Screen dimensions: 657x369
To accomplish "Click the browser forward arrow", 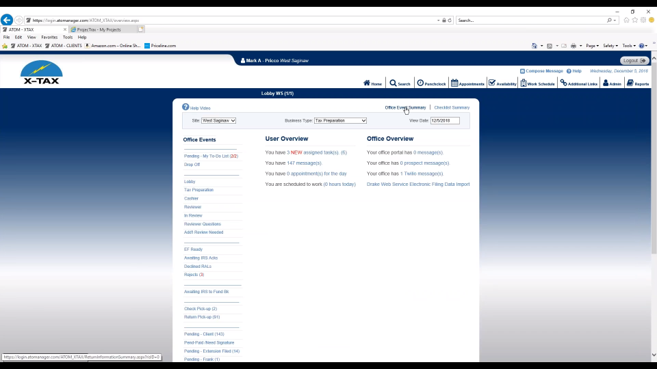I will pyautogui.click(x=18, y=20).
